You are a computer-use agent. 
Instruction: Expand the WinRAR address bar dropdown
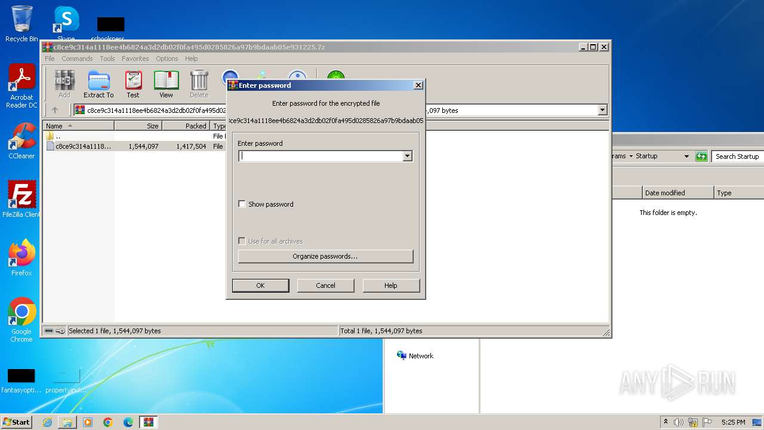pos(602,110)
